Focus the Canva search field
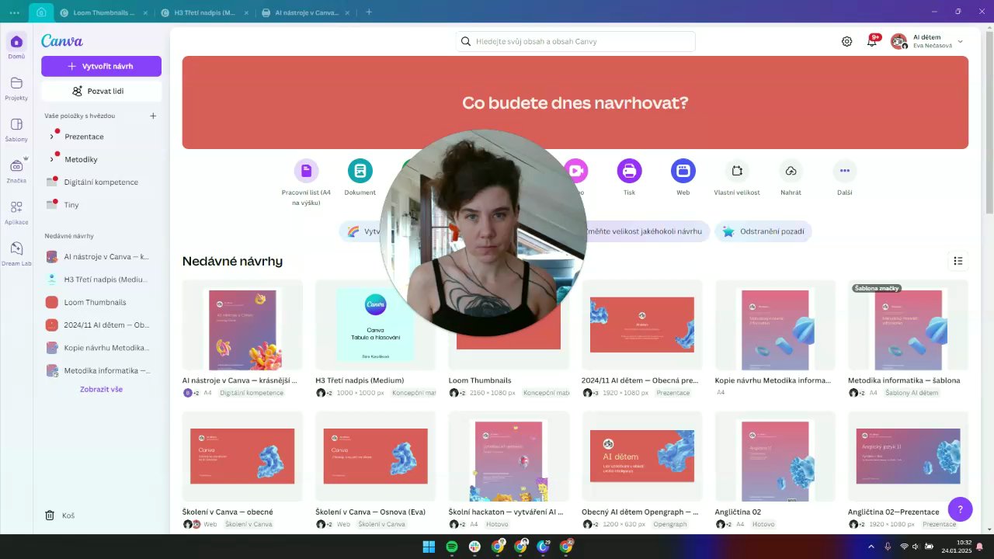994x559 pixels. (575, 41)
